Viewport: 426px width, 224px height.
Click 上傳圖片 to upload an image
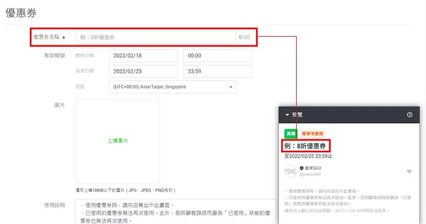(118, 141)
